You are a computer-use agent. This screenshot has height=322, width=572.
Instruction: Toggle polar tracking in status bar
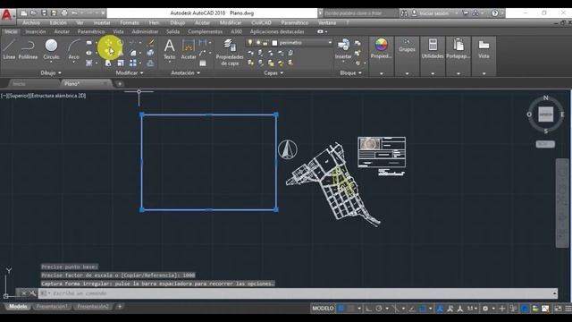pyautogui.click(x=379, y=309)
